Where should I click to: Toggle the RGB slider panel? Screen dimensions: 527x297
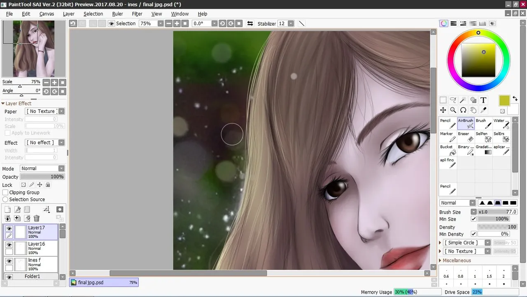453,24
